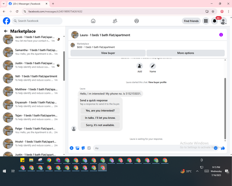Click the Find friends button
Screen dimensions: 232x186
[191, 21]
